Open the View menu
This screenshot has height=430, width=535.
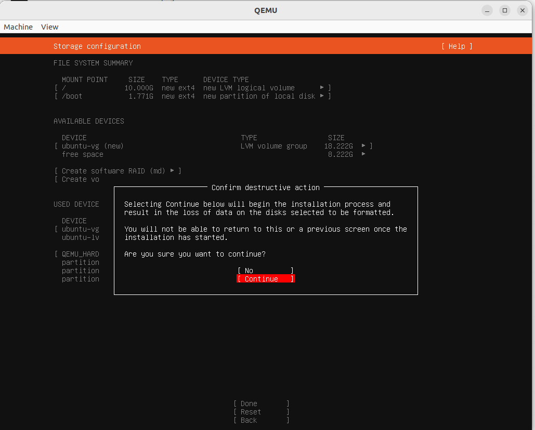49,27
